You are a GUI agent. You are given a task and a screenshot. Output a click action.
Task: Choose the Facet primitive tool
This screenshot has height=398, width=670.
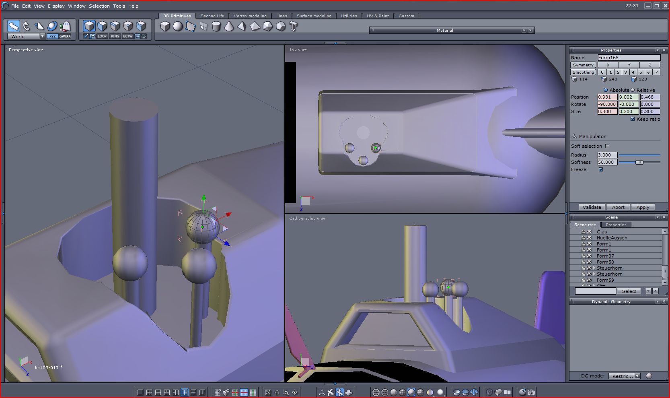(x=191, y=27)
